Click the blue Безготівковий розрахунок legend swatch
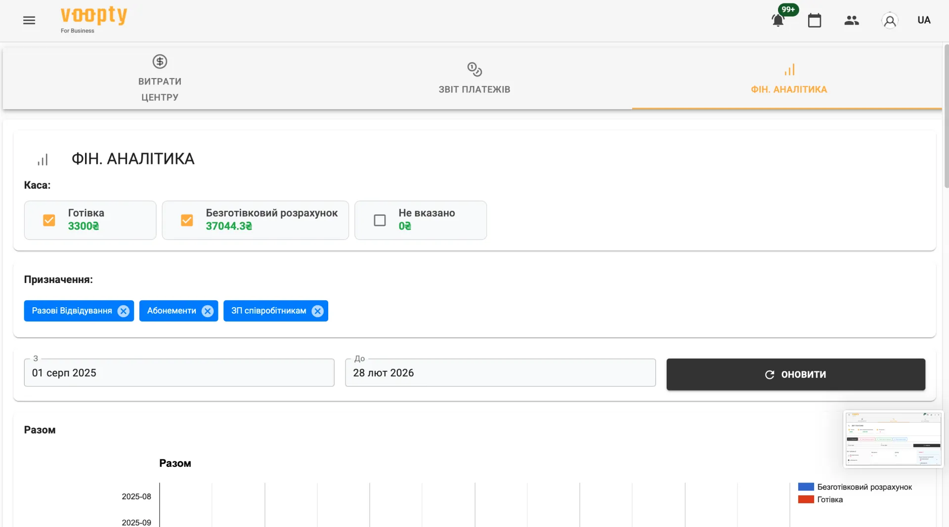Image resolution: width=949 pixels, height=527 pixels. click(806, 487)
